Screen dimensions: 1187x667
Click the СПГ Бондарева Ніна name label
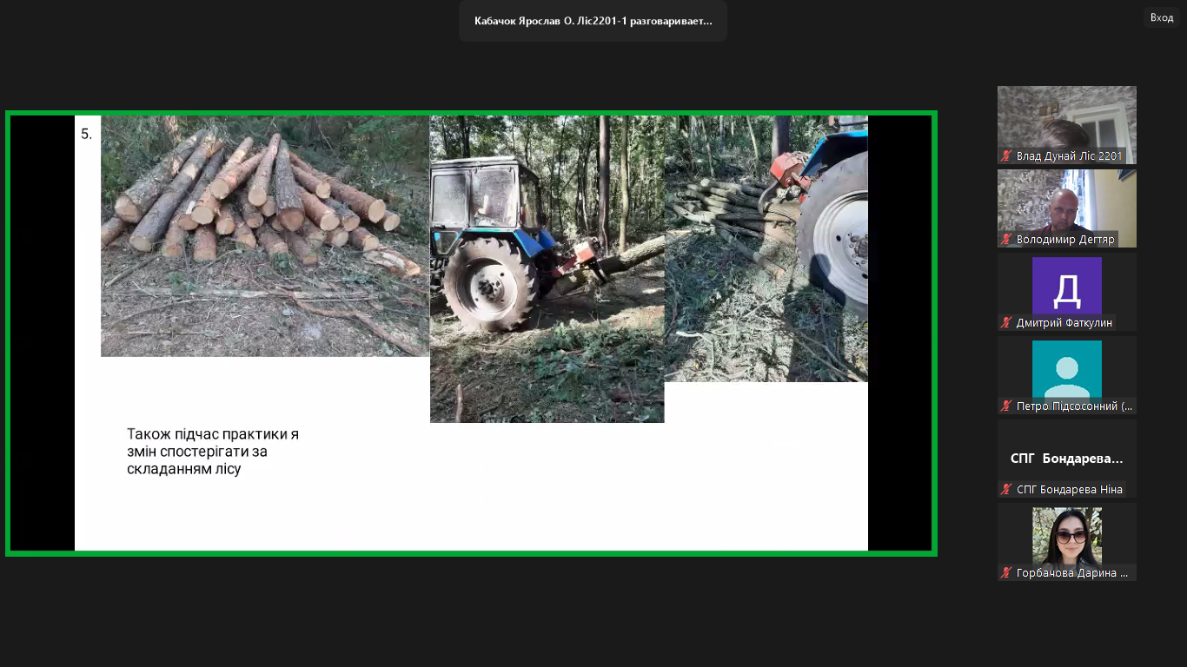coord(1069,490)
